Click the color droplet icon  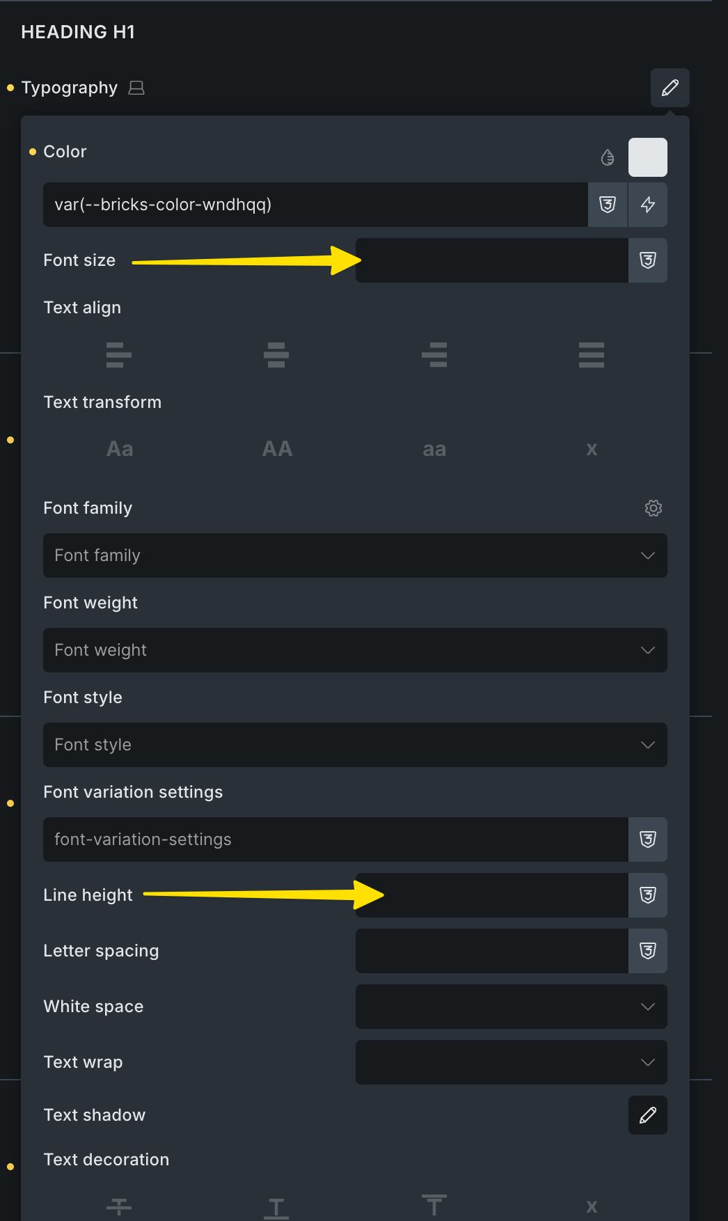click(x=608, y=157)
